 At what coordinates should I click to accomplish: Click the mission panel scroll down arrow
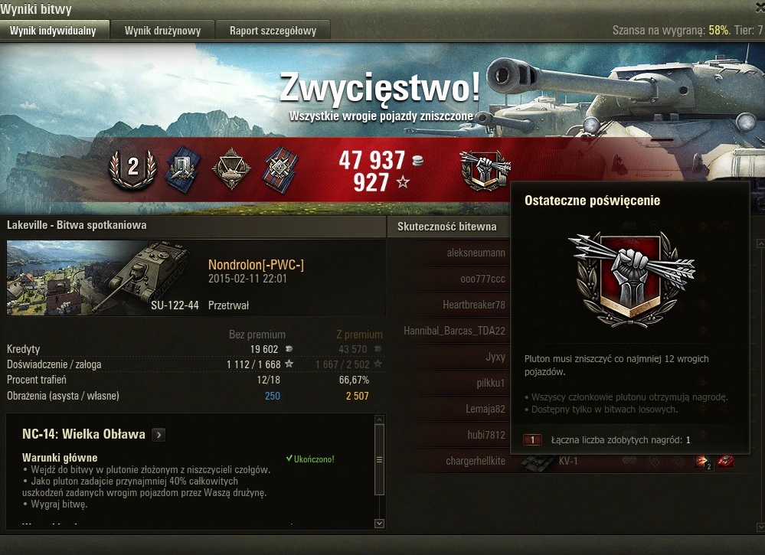(x=380, y=524)
